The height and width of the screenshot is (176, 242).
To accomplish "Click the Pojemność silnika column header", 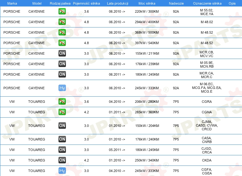I will (x=86, y=3).
